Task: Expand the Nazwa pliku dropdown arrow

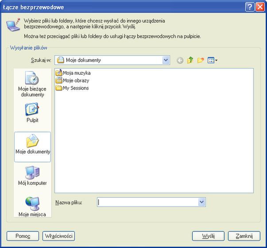Action: point(202,202)
